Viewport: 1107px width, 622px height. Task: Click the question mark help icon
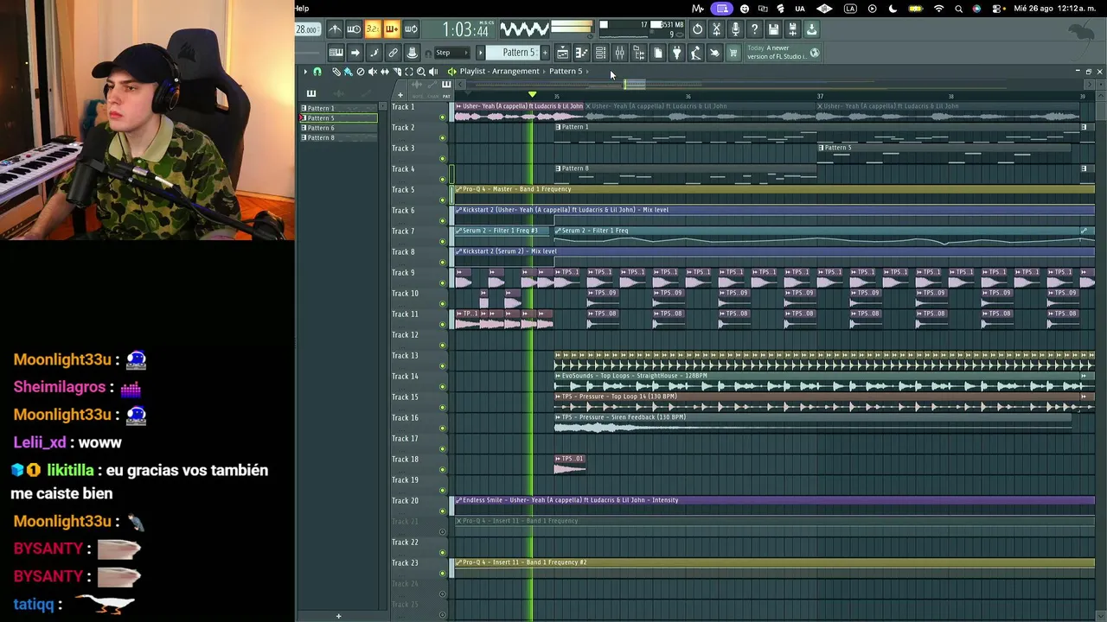pyautogui.click(x=754, y=29)
